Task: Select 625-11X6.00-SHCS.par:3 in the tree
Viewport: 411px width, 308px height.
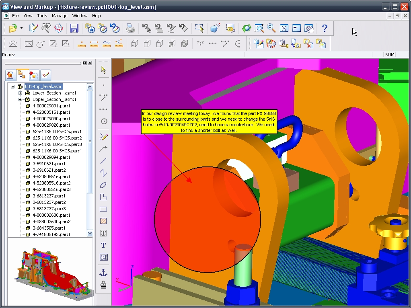Action: [57, 144]
